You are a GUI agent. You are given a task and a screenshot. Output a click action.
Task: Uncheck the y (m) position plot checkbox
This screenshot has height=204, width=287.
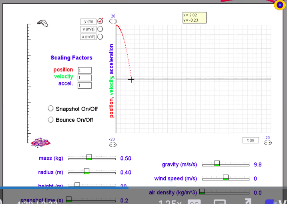[x=100, y=21]
